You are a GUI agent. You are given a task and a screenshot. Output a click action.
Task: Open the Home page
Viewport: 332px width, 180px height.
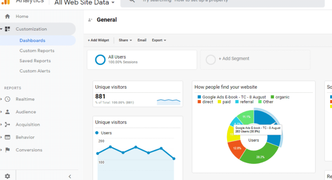point(22,16)
